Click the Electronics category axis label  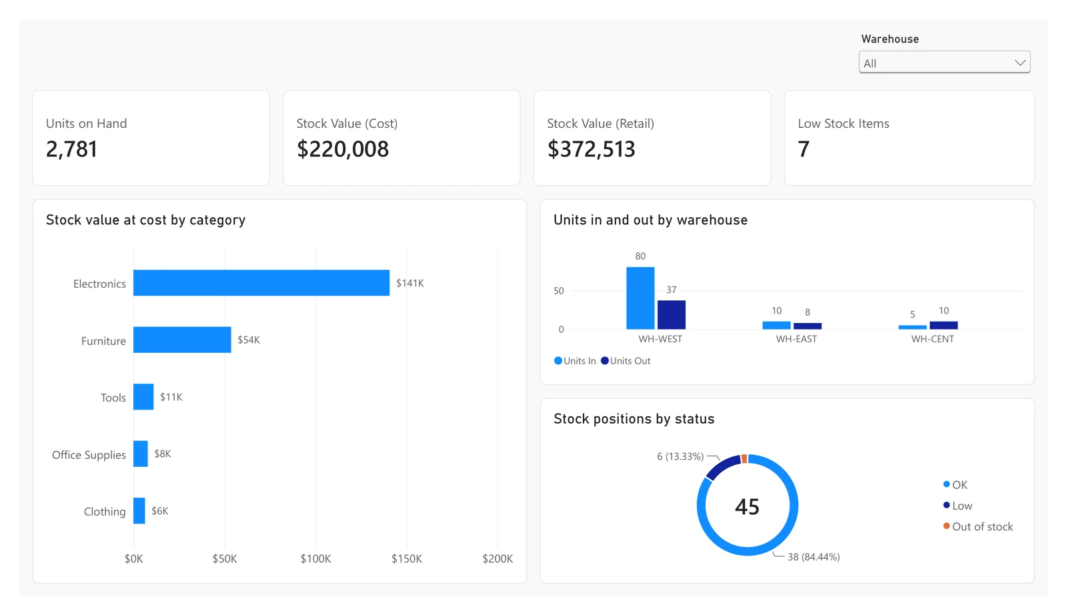(x=99, y=284)
